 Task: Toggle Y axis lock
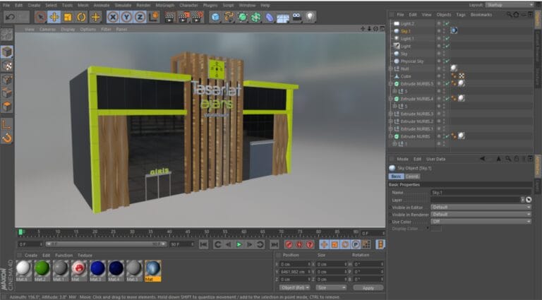pos(126,17)
